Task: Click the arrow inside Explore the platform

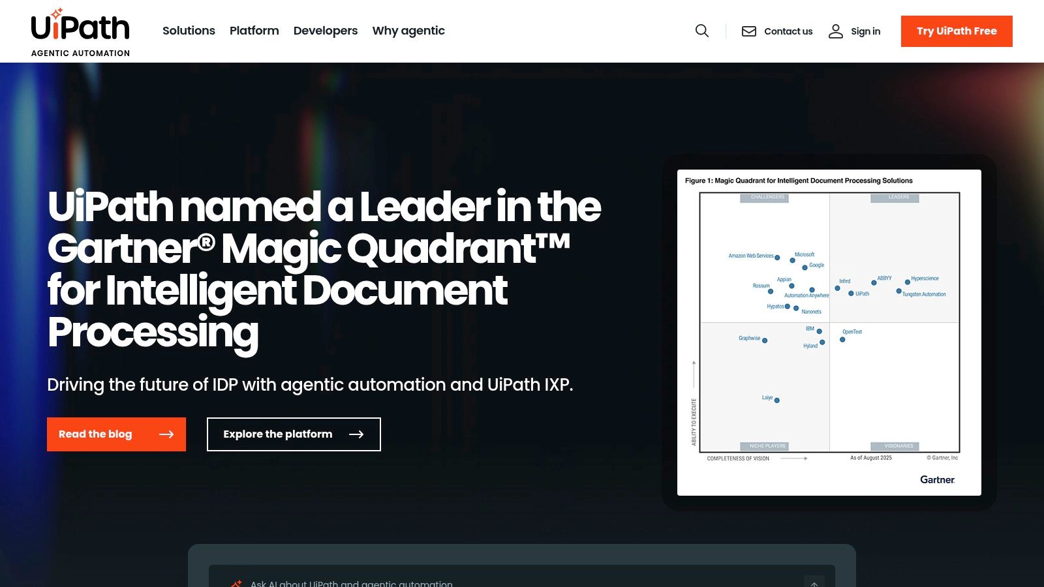Action: click(x=356, y=434)
